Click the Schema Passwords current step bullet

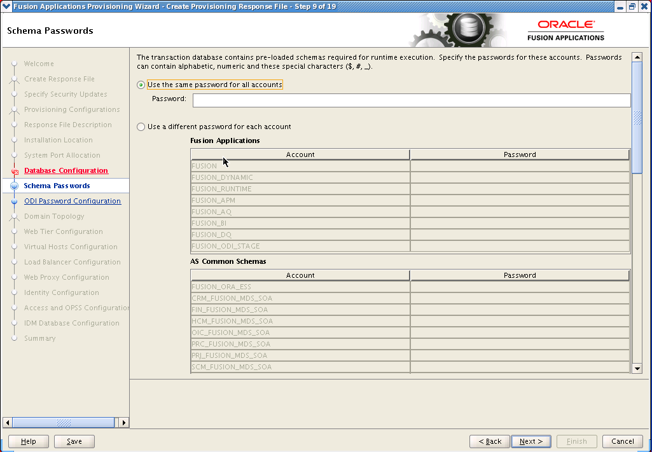(15, 186)
